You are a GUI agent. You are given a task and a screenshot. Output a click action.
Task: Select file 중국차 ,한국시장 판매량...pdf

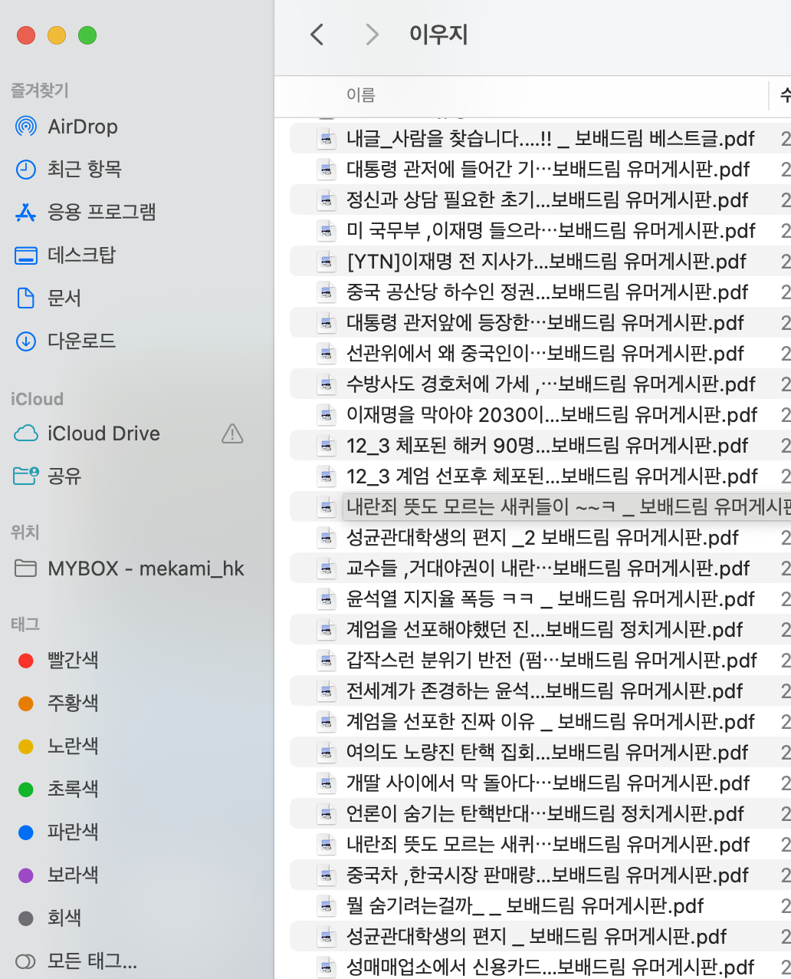(x=547, y=875)
